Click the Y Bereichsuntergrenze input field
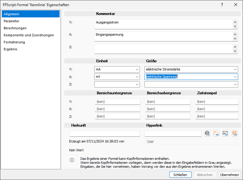The width and height of the screenshot is (243, 180). click(117, 102)
